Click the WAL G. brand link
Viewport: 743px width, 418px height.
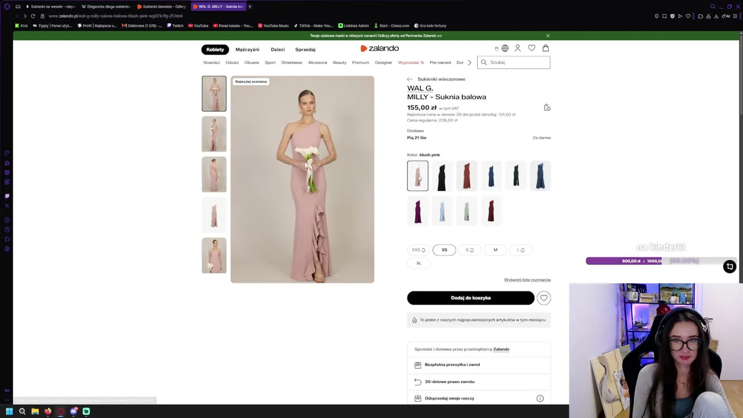(x=420, y=88)
